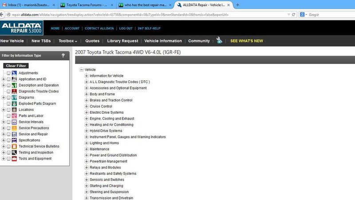Check the Tools and Equipment checkbox
Viewport: 355px width, 200px height.
tap(8, 159)
